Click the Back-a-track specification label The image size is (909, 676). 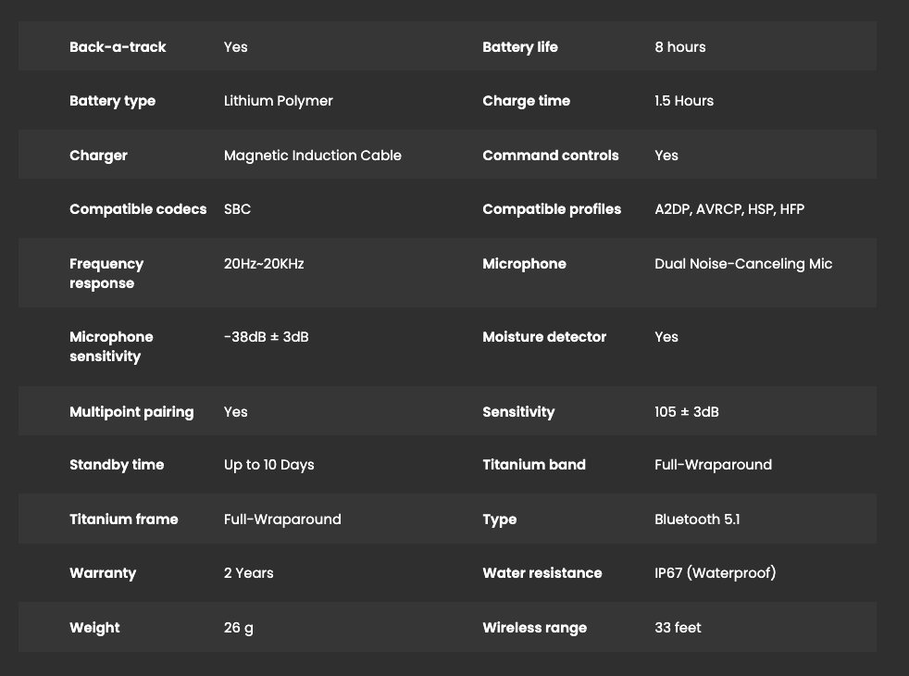click(118, 47)
